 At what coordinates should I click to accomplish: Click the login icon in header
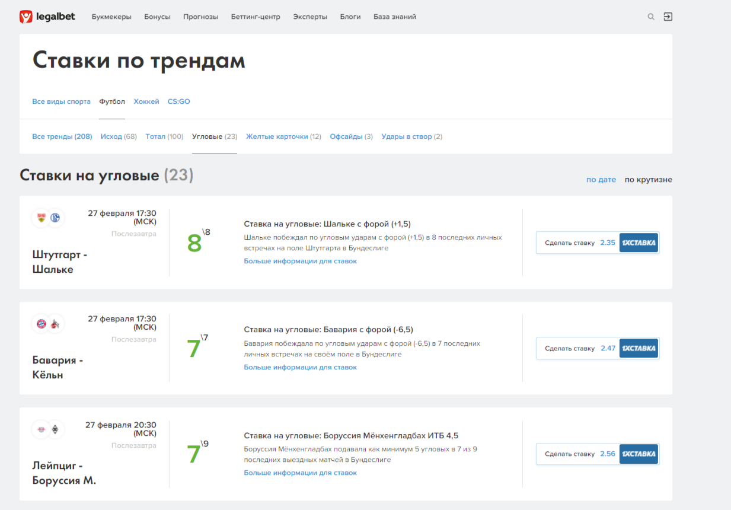tap(668, 17)
